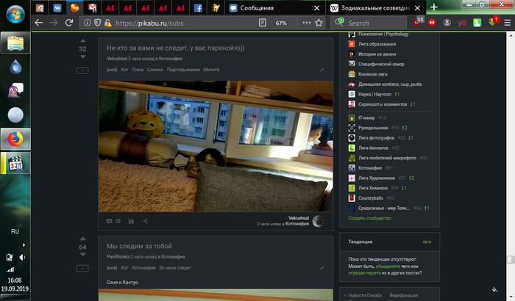Open Специфический юмор community
Image resolution: width=515 pixels, height=301 pixels.
tap(381, 65)
